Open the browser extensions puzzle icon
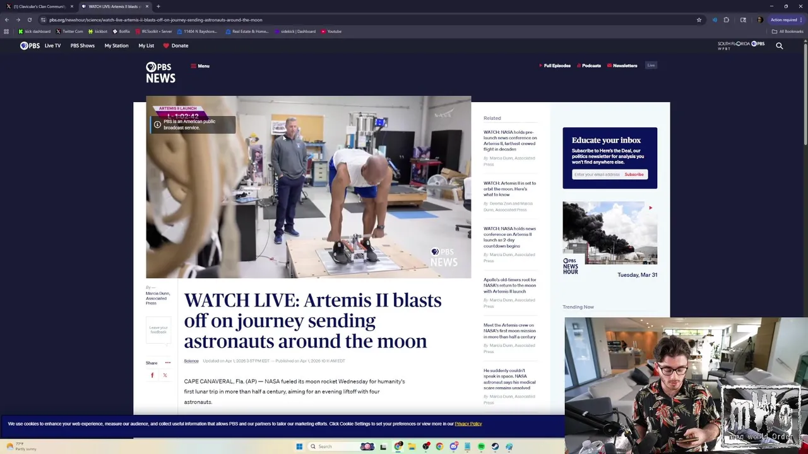 point(726,20)
